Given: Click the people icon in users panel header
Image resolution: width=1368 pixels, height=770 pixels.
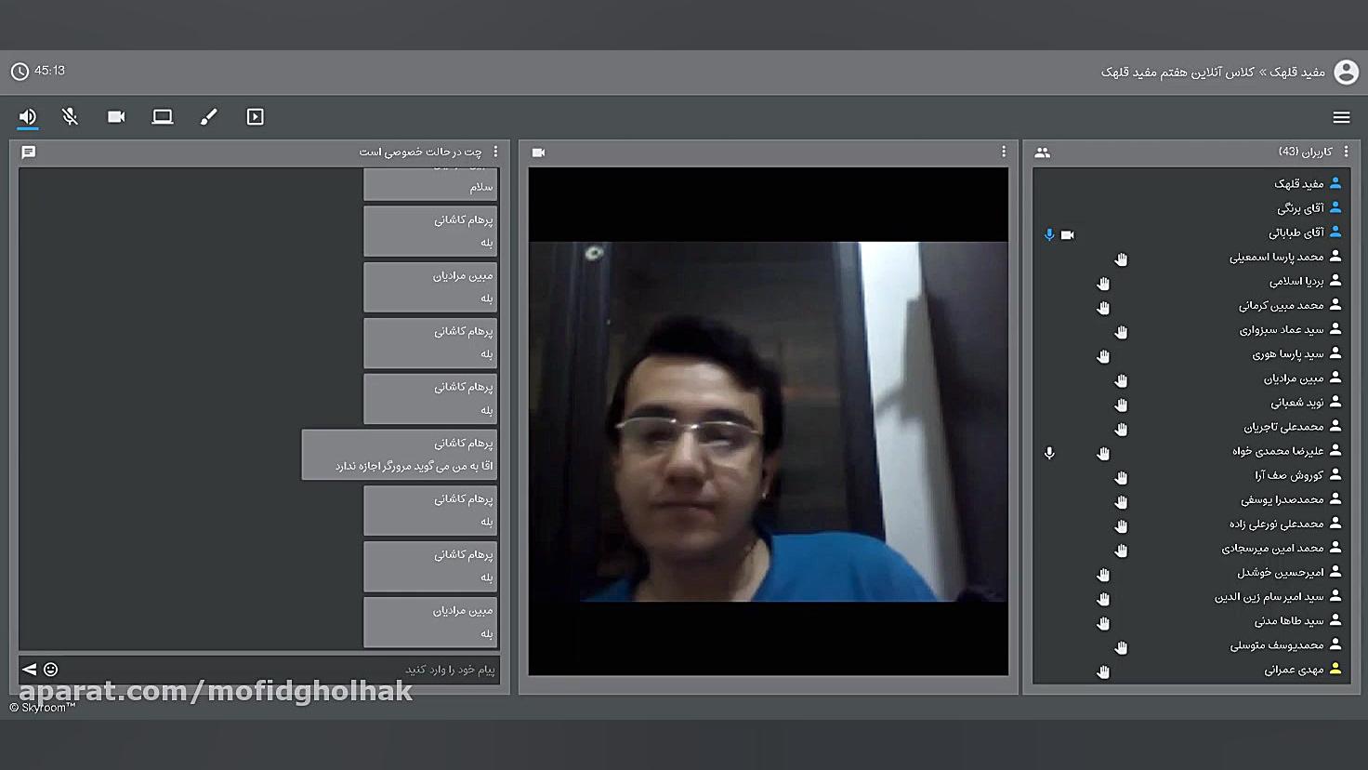Looking at the screenshot, I should pos(1043,153).
